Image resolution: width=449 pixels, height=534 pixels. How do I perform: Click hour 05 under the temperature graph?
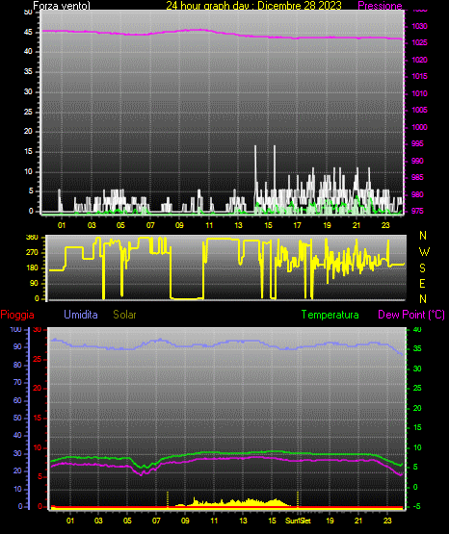click(127, 521)
